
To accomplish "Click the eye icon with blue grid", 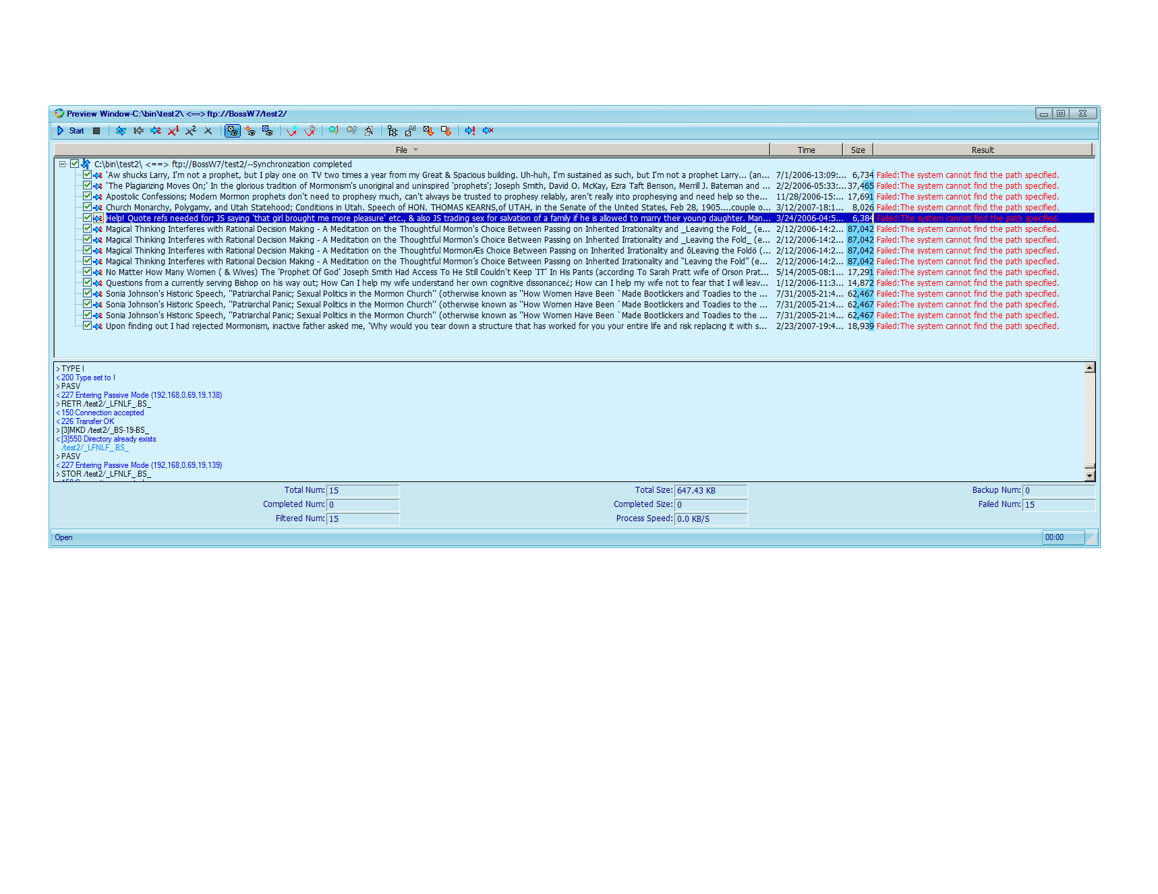I will 268,131.
